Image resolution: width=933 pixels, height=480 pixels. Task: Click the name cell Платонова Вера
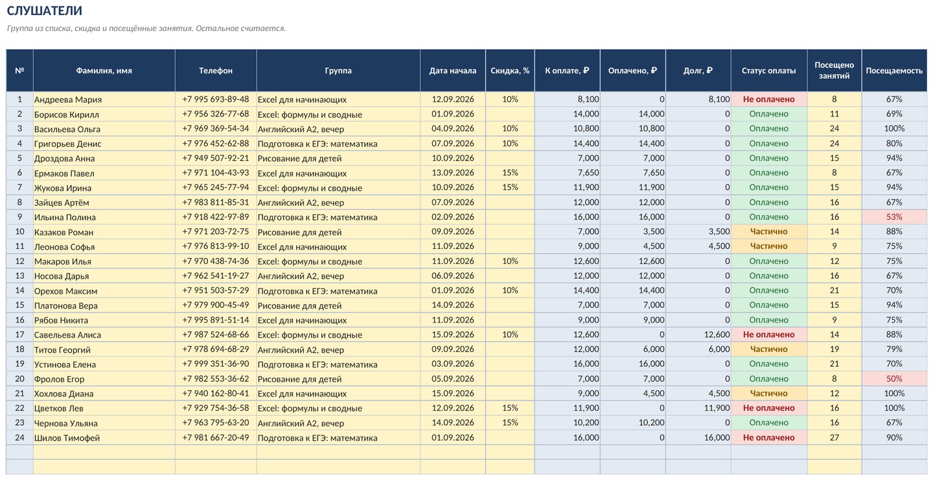click(104, 305)
